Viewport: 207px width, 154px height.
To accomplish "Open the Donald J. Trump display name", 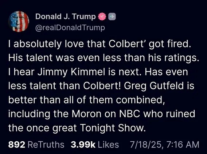I will click(x=65, y=17).
